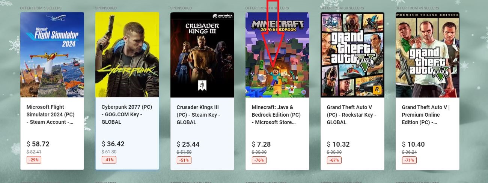Select the Grand Theft Auto V Rockstar Key cover
488x183 pixels.
click(352, 55)
